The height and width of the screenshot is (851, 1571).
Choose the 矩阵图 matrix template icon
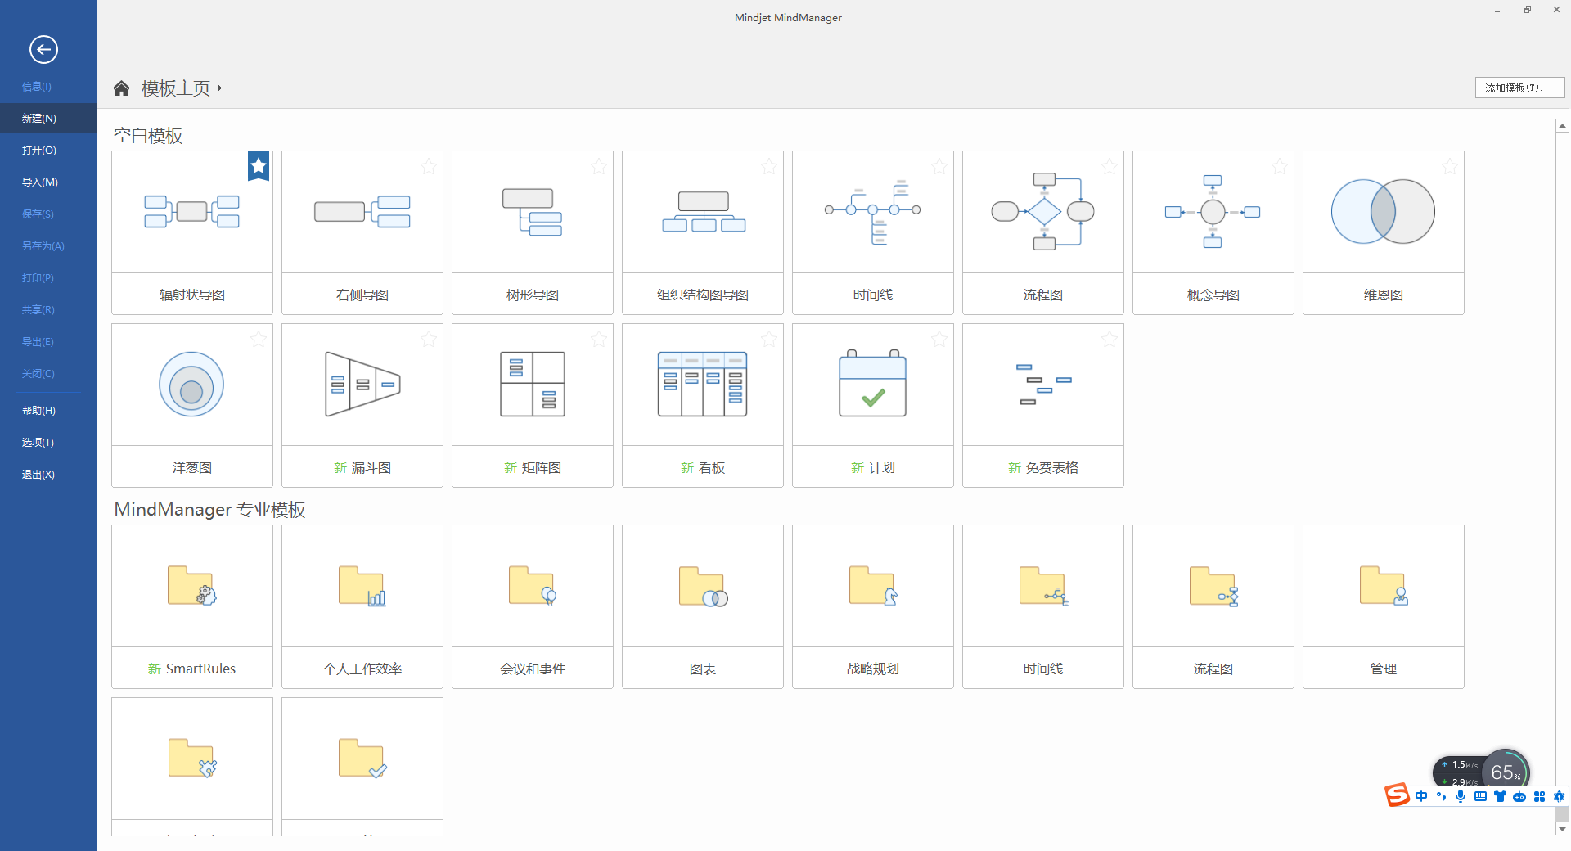coord(533,385)
